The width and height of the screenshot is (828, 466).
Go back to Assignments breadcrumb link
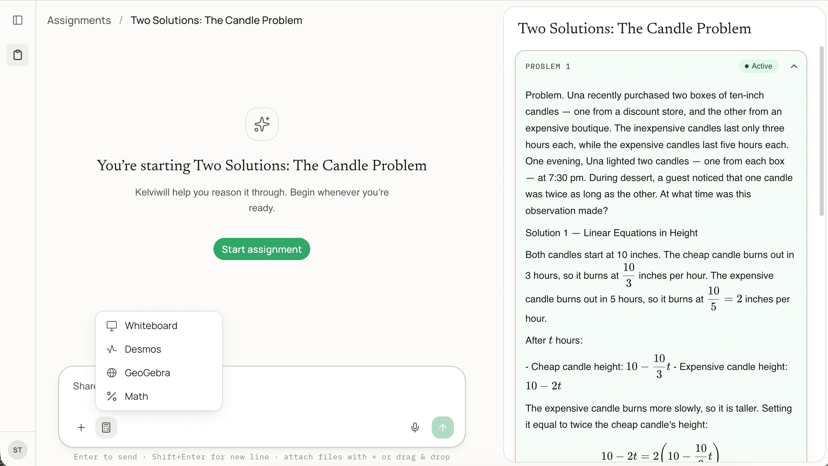tap(79, 20)
